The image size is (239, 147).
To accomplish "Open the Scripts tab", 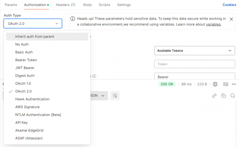I will coord(104,5).
